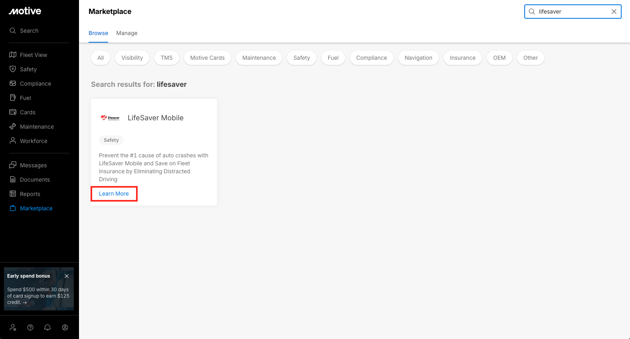This screenshot has height=339, width=630.
Task: Click the Marketplace page heading
Action: [x=110, y=12]
